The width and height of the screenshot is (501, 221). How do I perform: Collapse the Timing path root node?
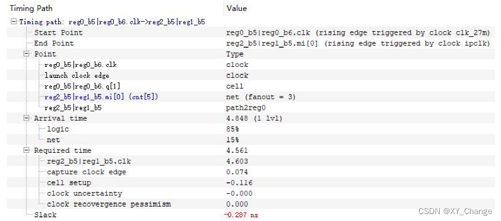13,22
